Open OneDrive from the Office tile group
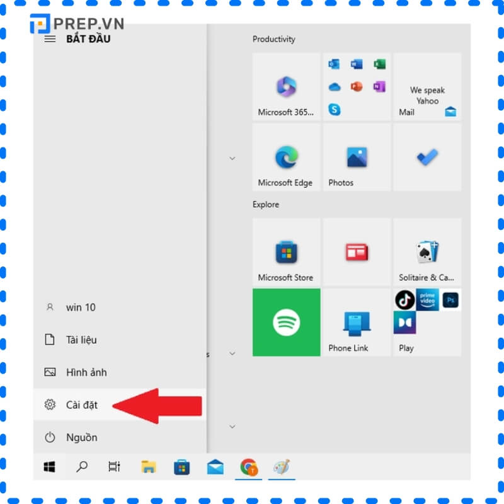Image resolution: width=504 pixels, height=504 pixels. pos(335,87)
